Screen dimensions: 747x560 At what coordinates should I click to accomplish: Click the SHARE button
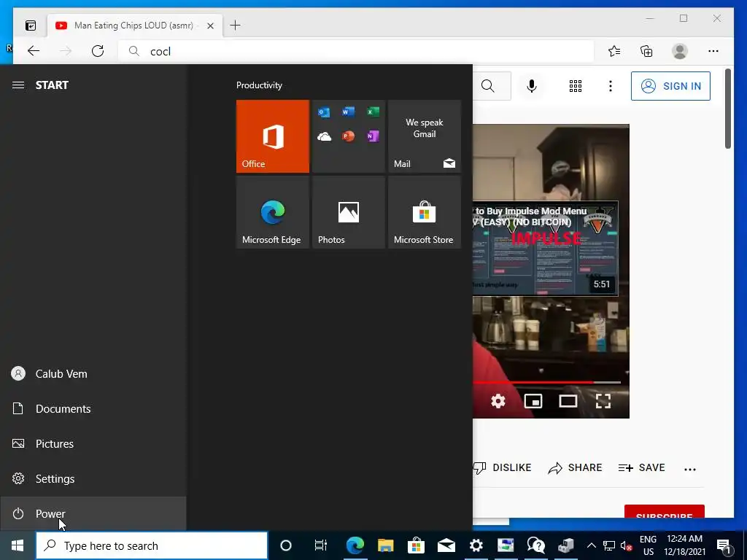575,467
